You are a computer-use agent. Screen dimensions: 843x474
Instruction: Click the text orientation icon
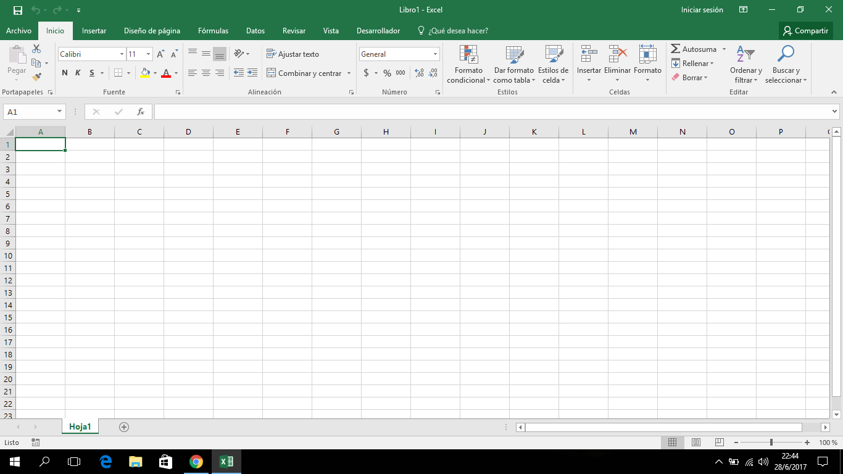coord(239,54)
